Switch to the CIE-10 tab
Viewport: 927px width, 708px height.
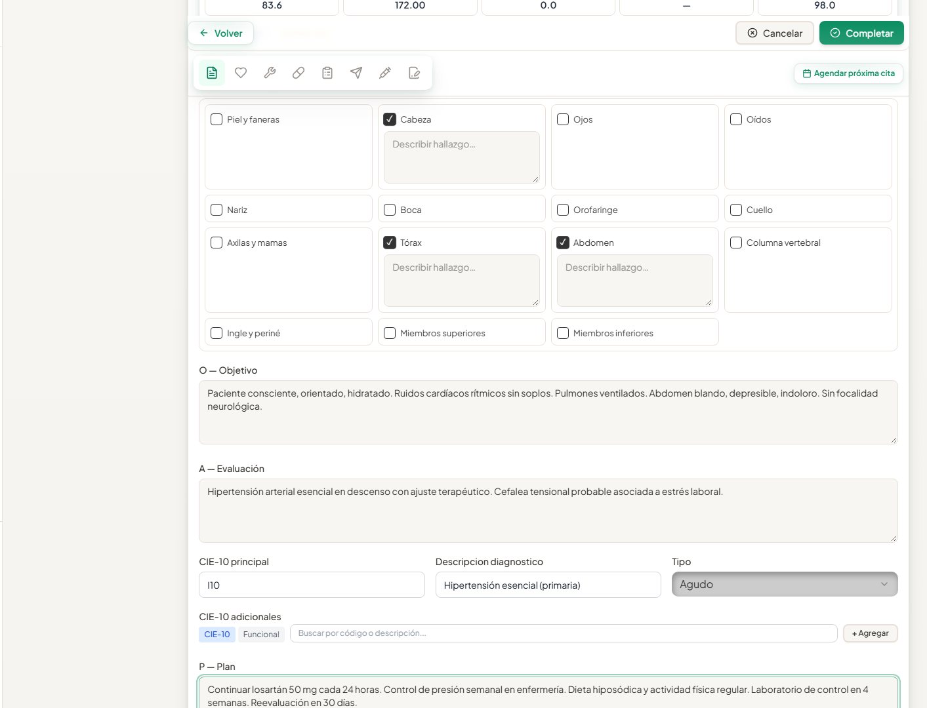217,634
